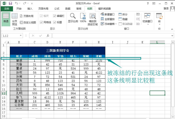Image resolution: width=175 pixels, height=119 pixels.
Task: Open the Customize Quick Access Toolbar dropdown
Action: [x=32, y=3]
